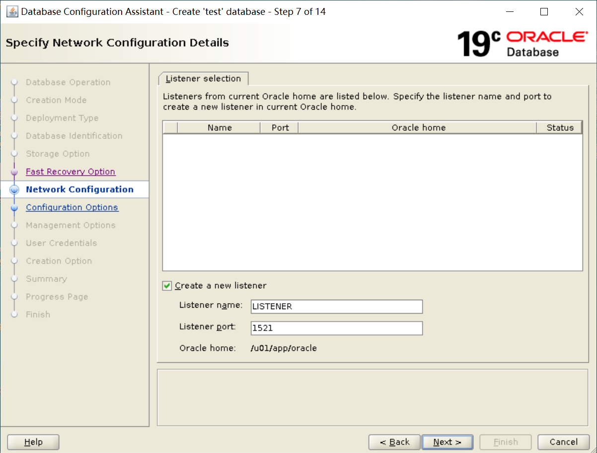The image size is (597, 453).
Task: Click the Creation Option step label
Action: click(x=59, y=261)
